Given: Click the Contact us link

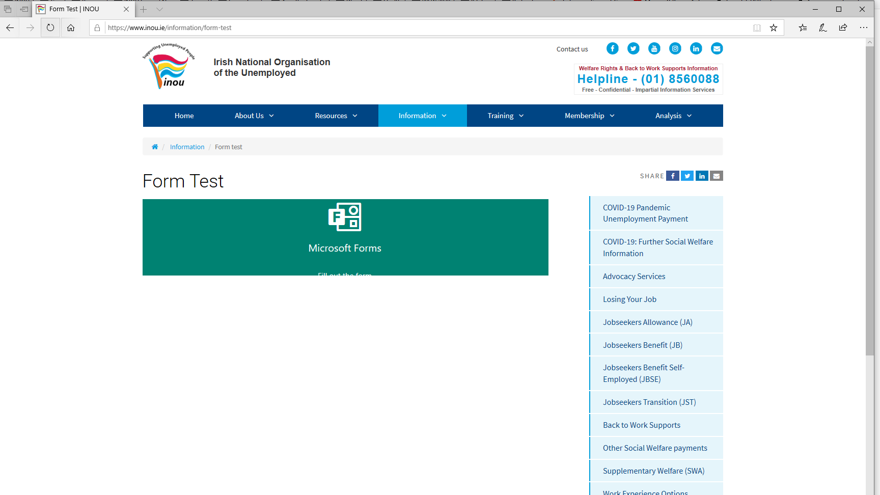Looking at the screenshot, I should (572, 49).
